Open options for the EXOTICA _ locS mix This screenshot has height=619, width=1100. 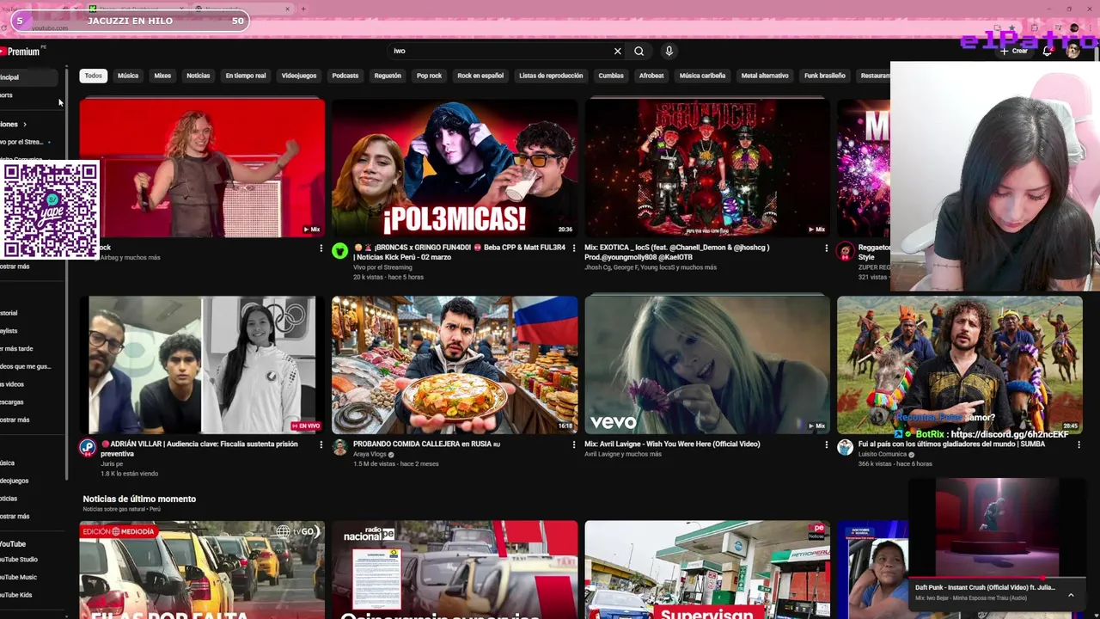[x=827, y=248]
